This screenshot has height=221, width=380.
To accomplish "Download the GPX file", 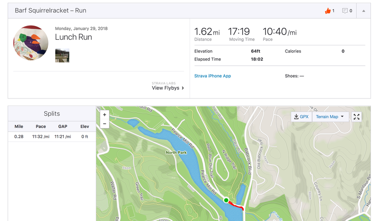I will 302,116.
